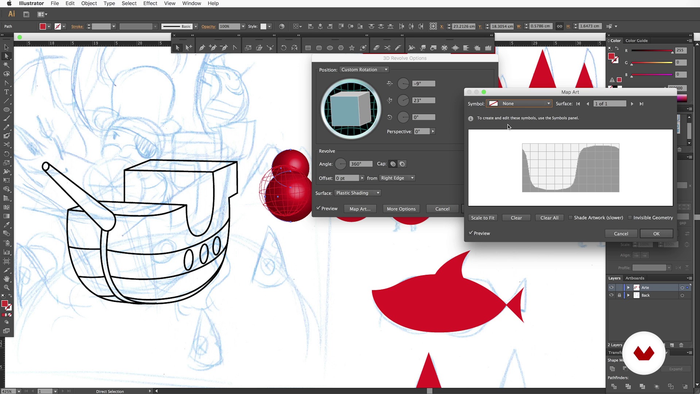
Task: Pick the Polygon tool in floating strip
Action: tap(341, 48)
